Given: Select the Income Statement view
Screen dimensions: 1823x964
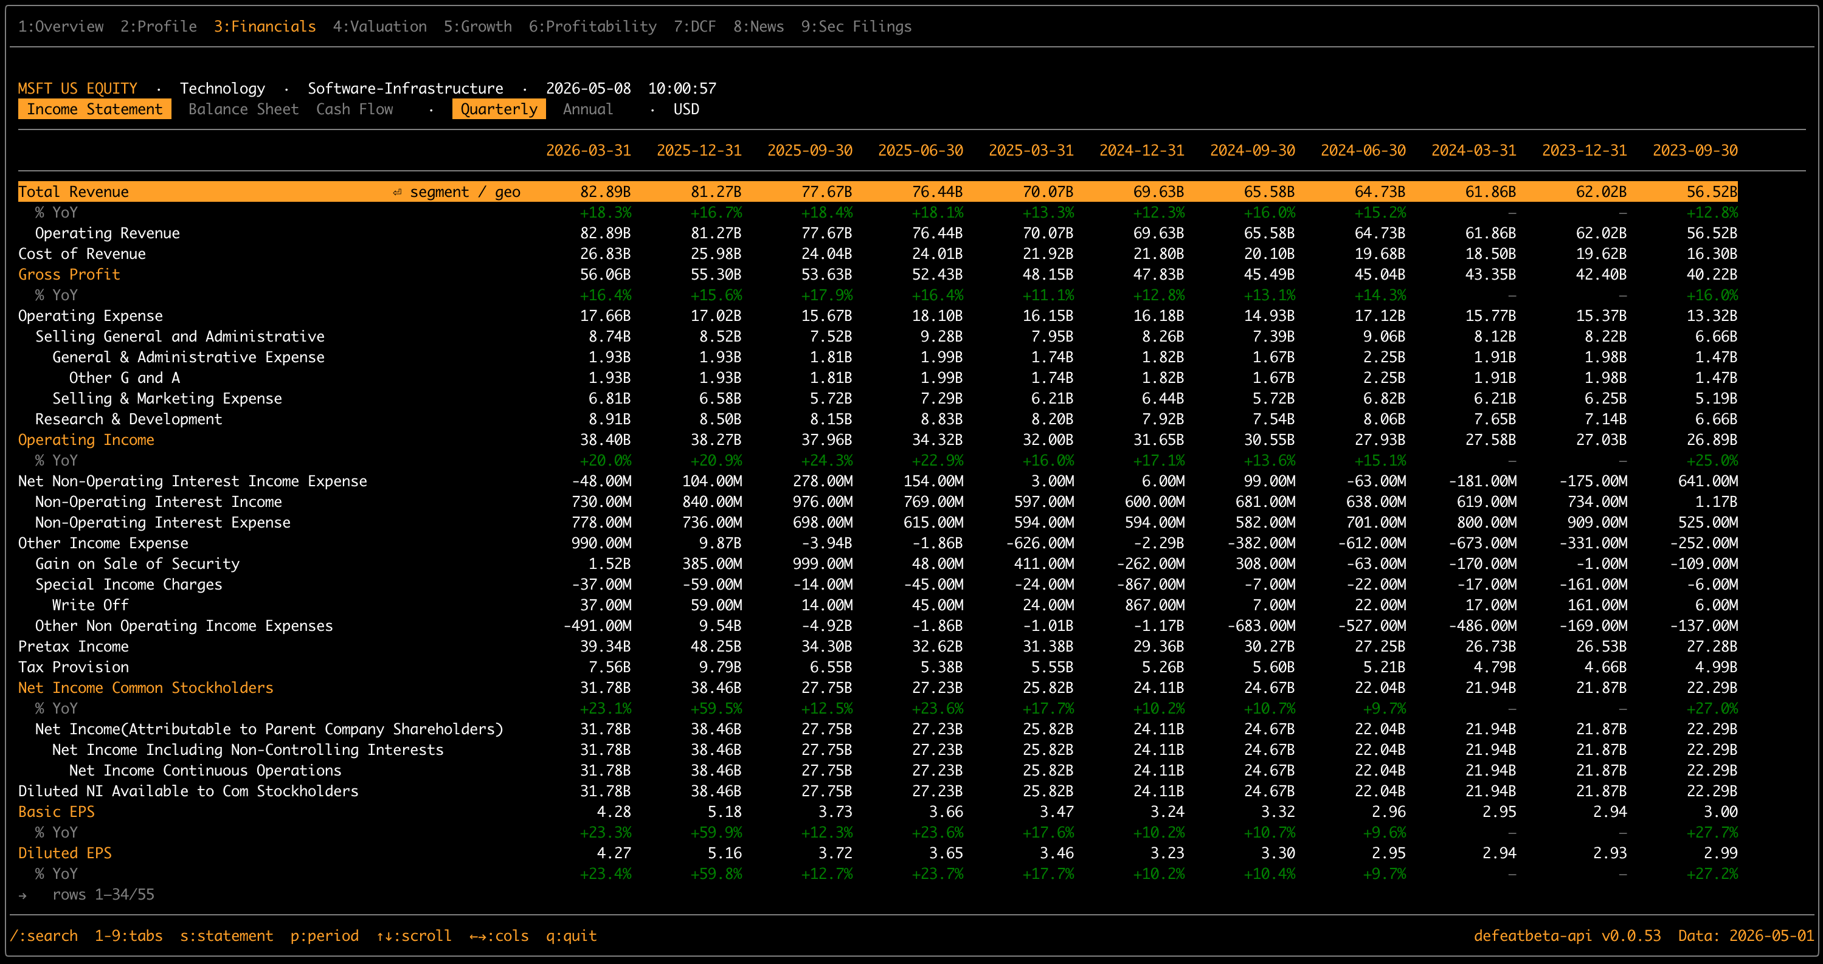Looking at the screenshot, I should point(95,109).
